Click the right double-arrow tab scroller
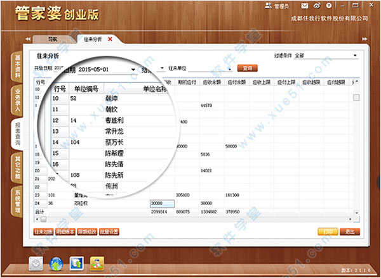Screen dimensions: 381x278 364,39
